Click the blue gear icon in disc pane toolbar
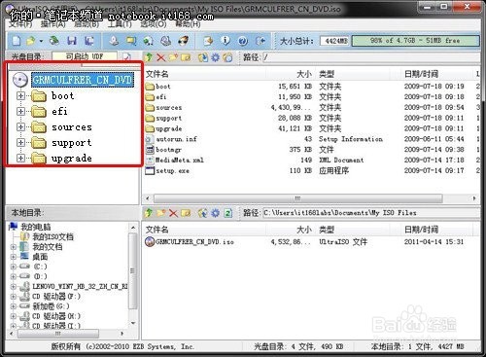The height and width of the screenshot is (357, 486). (215, 57)
